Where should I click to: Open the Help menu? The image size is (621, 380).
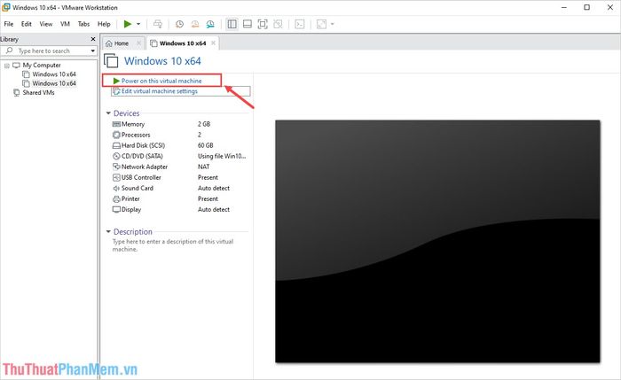(104, 24)
